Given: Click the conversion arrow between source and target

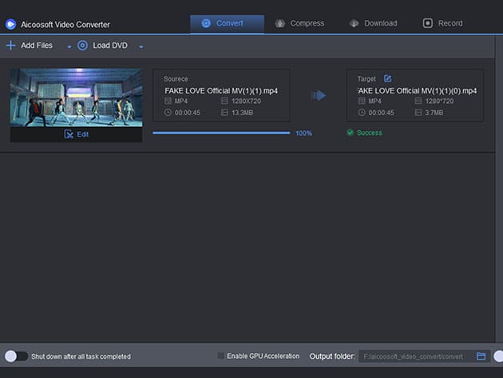Looking at the screenshot, I should click(319, 96).
